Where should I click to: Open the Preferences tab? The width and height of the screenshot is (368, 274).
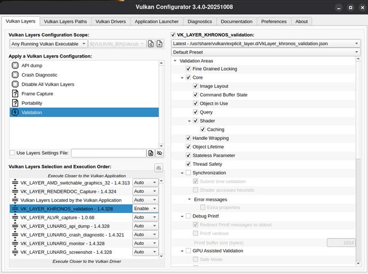click(274, 21)
